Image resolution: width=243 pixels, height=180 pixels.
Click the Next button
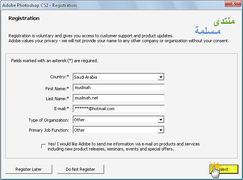pyautogui.click(x=224, y=169)
